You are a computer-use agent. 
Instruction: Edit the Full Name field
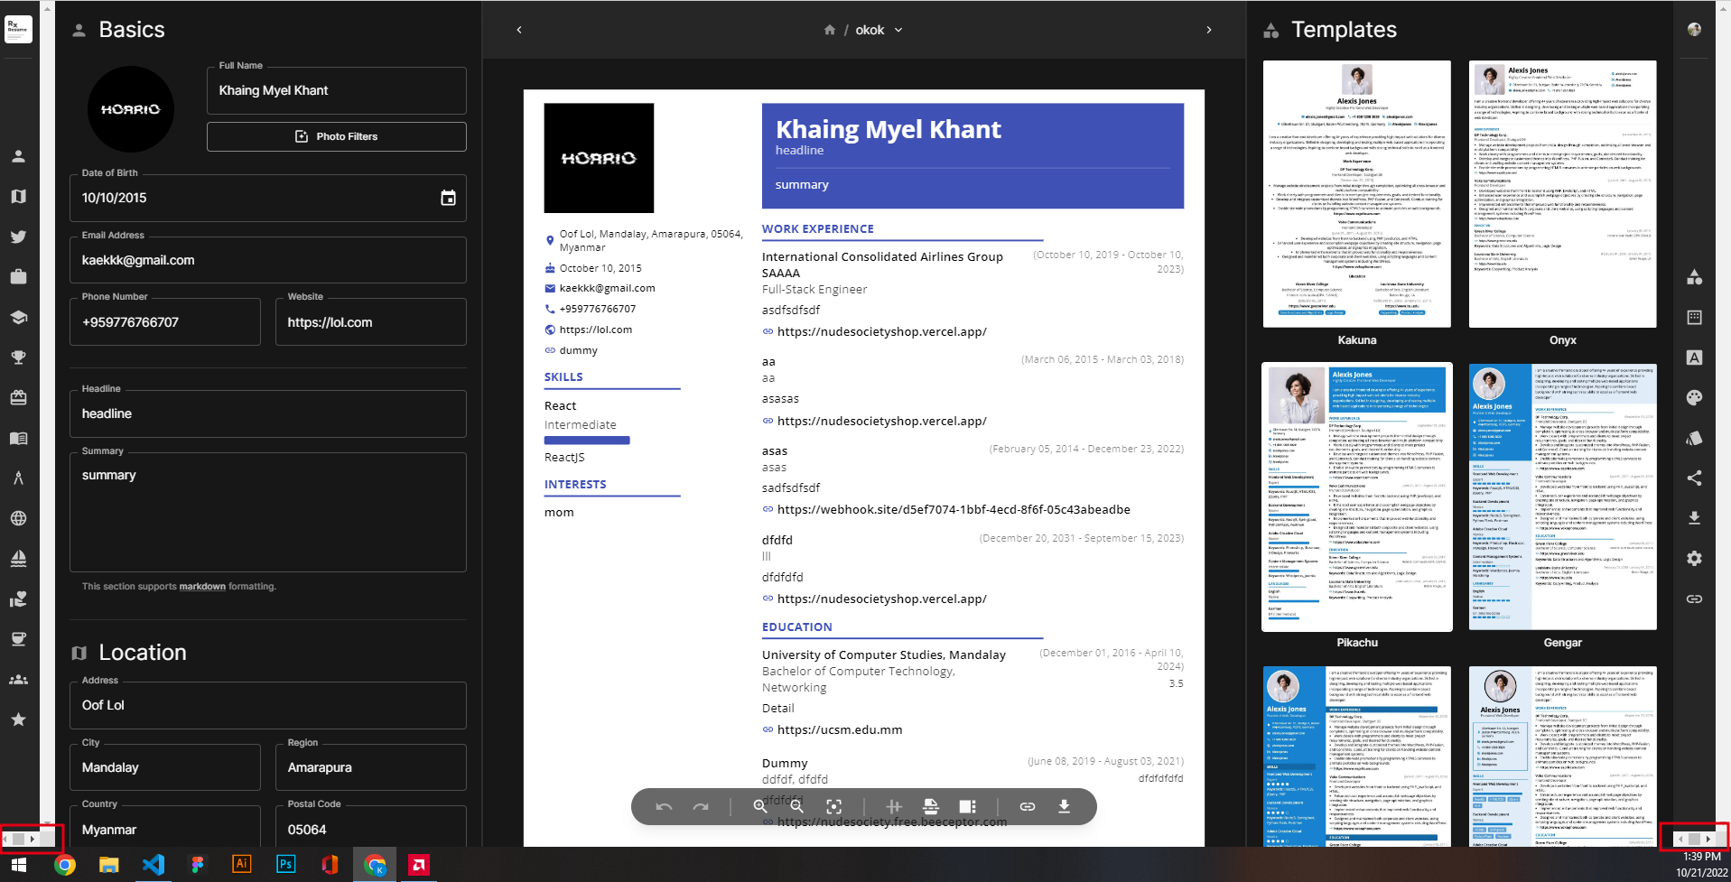click(337, 90)
